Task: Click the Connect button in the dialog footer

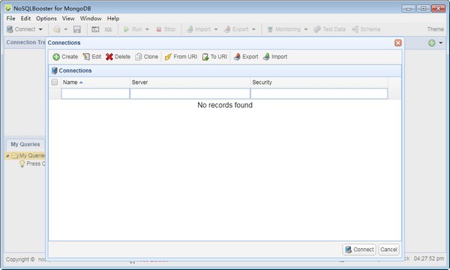Action: click(359, 250)
